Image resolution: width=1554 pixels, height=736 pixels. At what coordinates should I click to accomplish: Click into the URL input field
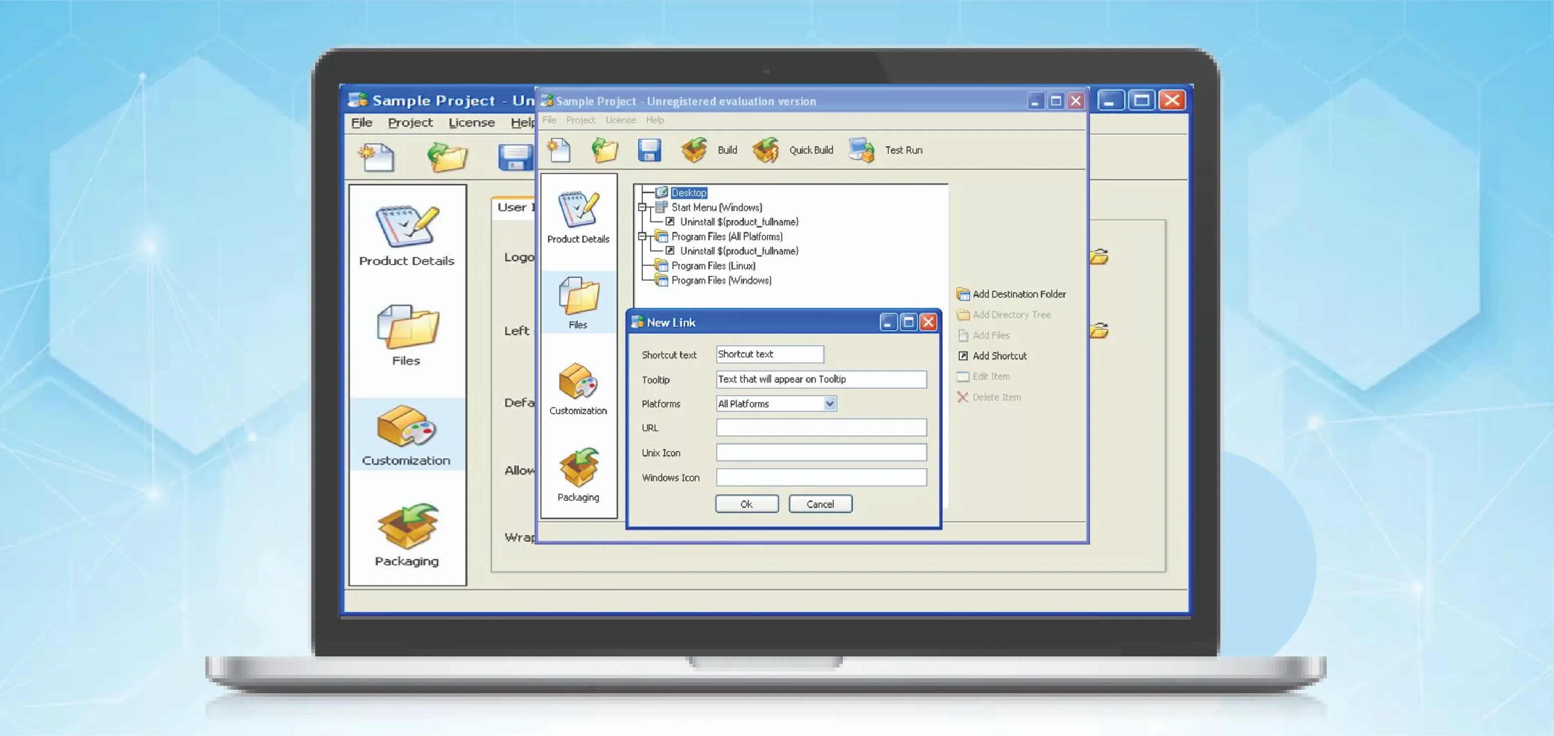click(821, 428)
